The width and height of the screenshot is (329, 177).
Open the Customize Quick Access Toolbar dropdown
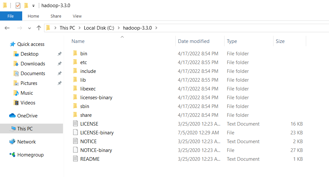point(33,6)
